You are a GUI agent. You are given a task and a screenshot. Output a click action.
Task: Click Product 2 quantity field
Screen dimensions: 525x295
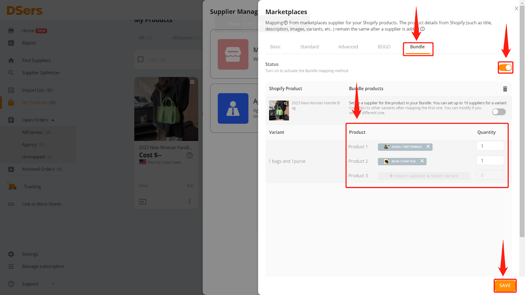[x=490, y=161]
